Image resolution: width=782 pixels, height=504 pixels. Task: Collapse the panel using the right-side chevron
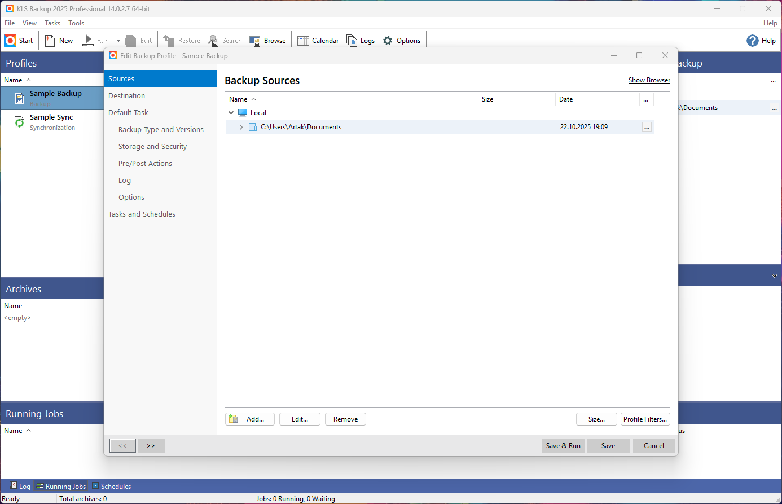point(775,276)
